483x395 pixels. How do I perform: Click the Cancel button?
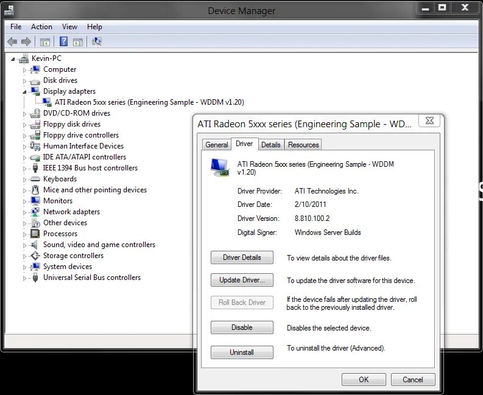[x=413, y=380]
